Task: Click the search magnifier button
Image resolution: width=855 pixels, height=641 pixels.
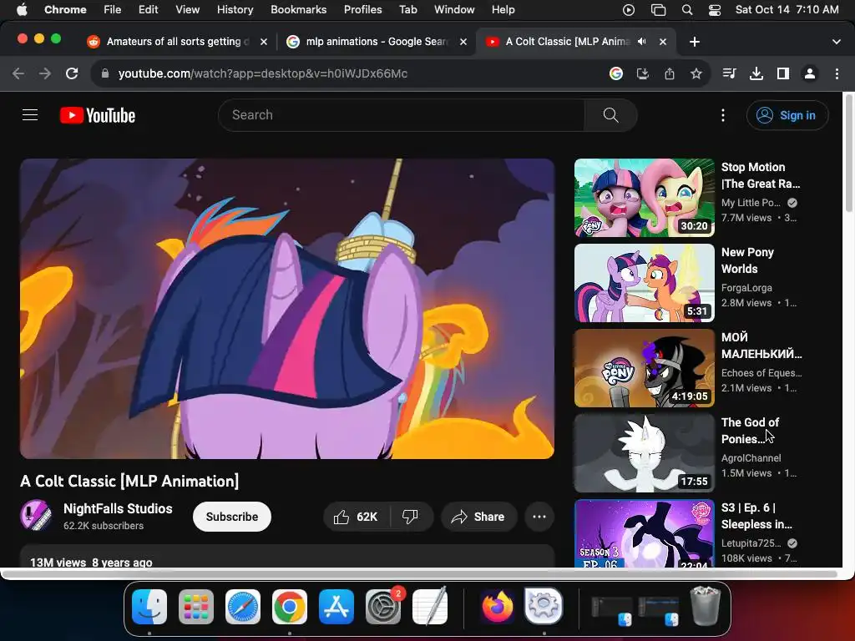Action: pos(610,115)
